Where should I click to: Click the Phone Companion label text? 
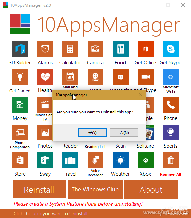20,145
